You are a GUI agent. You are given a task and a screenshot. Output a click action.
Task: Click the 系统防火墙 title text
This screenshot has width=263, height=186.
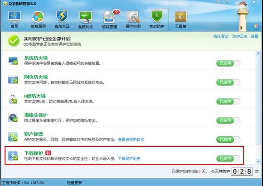pos(36,58)
